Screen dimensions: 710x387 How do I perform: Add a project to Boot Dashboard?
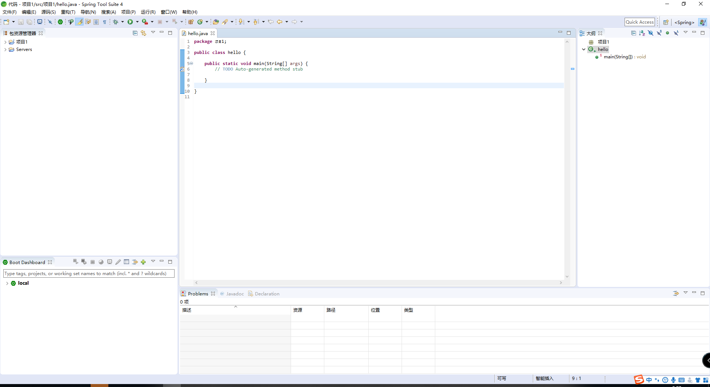143,262
